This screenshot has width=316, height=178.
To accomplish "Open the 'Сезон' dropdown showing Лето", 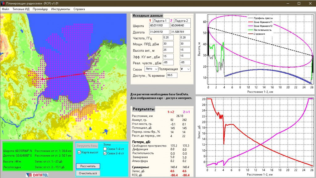I will tap(151, 69).
